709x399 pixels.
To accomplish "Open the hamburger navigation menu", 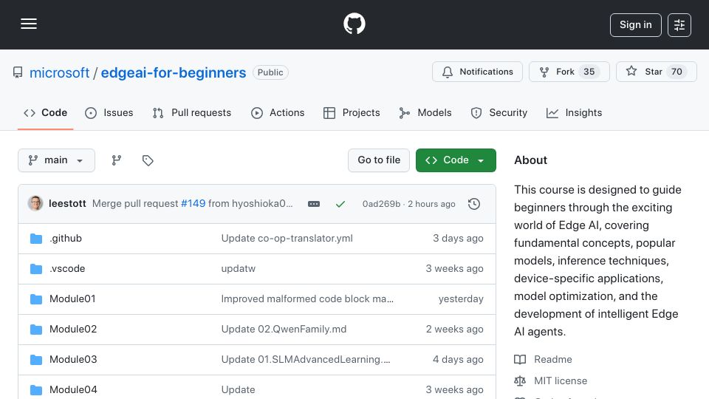I will 29,24.
